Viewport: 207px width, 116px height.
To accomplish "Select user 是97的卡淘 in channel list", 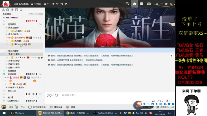I will [x=20, y=38].
